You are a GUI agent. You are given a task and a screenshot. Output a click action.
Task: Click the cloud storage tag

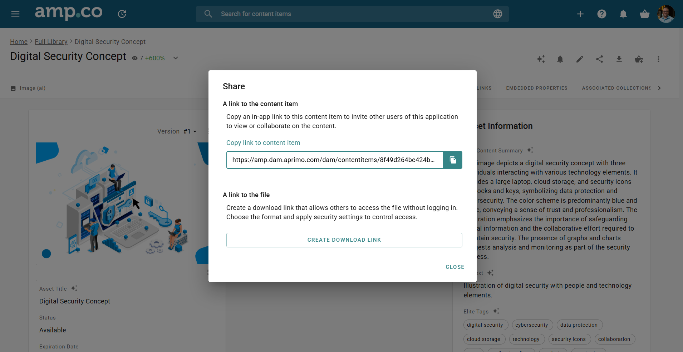484,339
